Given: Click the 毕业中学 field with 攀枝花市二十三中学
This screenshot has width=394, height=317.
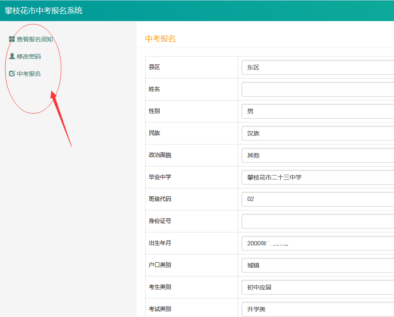Looking at the screenshot, I should (317, 177).
